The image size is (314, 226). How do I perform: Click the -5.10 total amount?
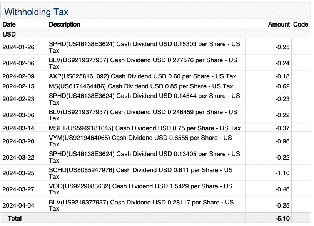pyautogui.click(x=282, y=218)
